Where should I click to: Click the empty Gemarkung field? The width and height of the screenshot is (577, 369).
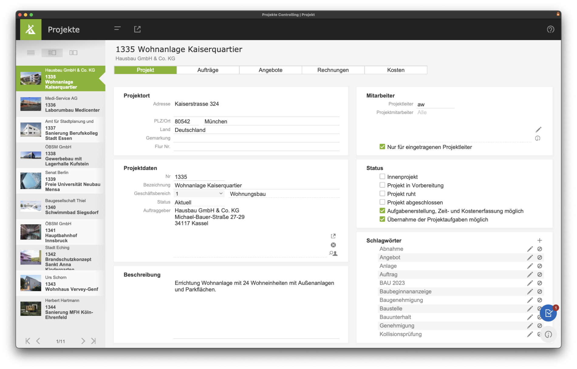[x=256, y=138]
